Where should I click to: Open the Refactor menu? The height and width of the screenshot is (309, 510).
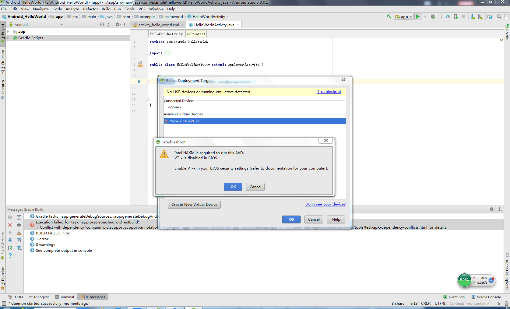coord(90,9)
